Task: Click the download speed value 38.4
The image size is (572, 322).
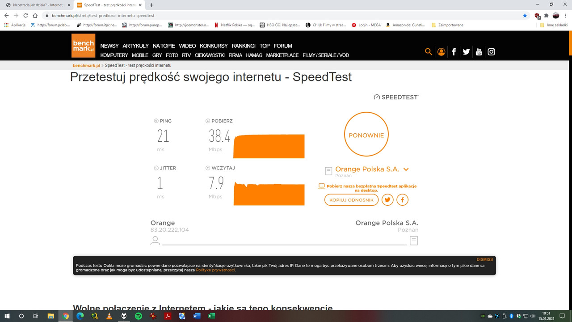Action: click(x=219, y=136)
